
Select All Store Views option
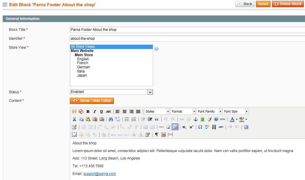point(111,47)
